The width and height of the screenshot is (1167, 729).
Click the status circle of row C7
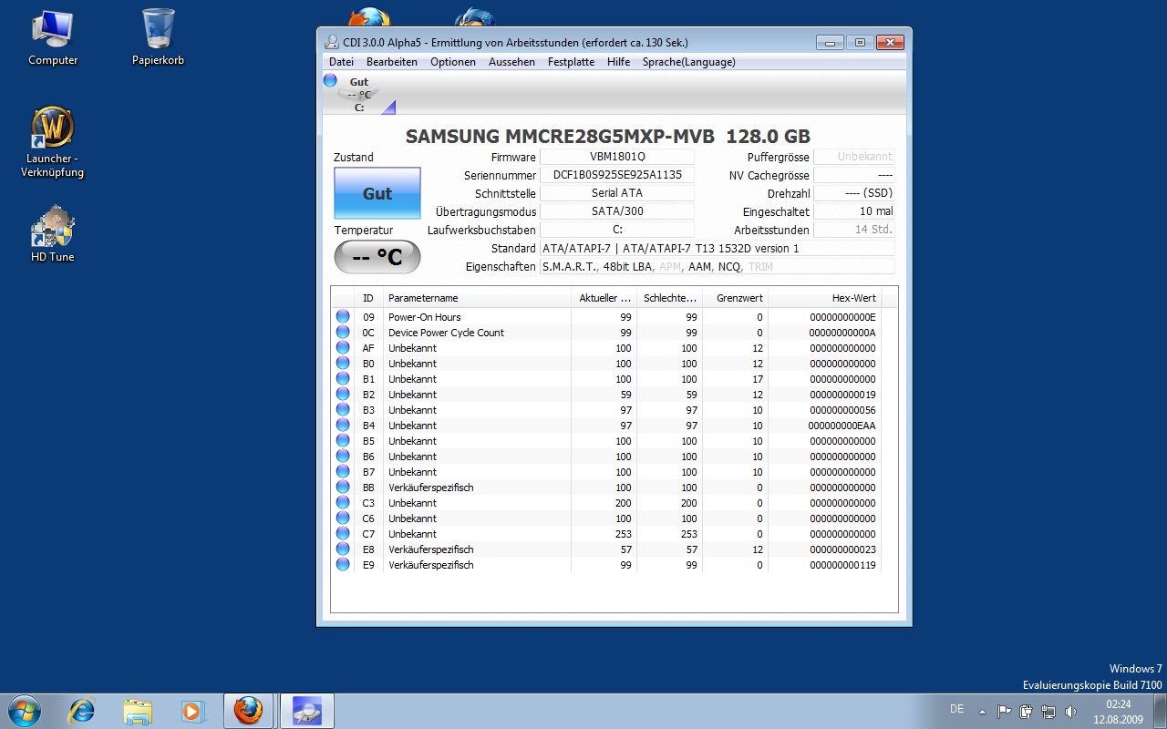[343, 534]
